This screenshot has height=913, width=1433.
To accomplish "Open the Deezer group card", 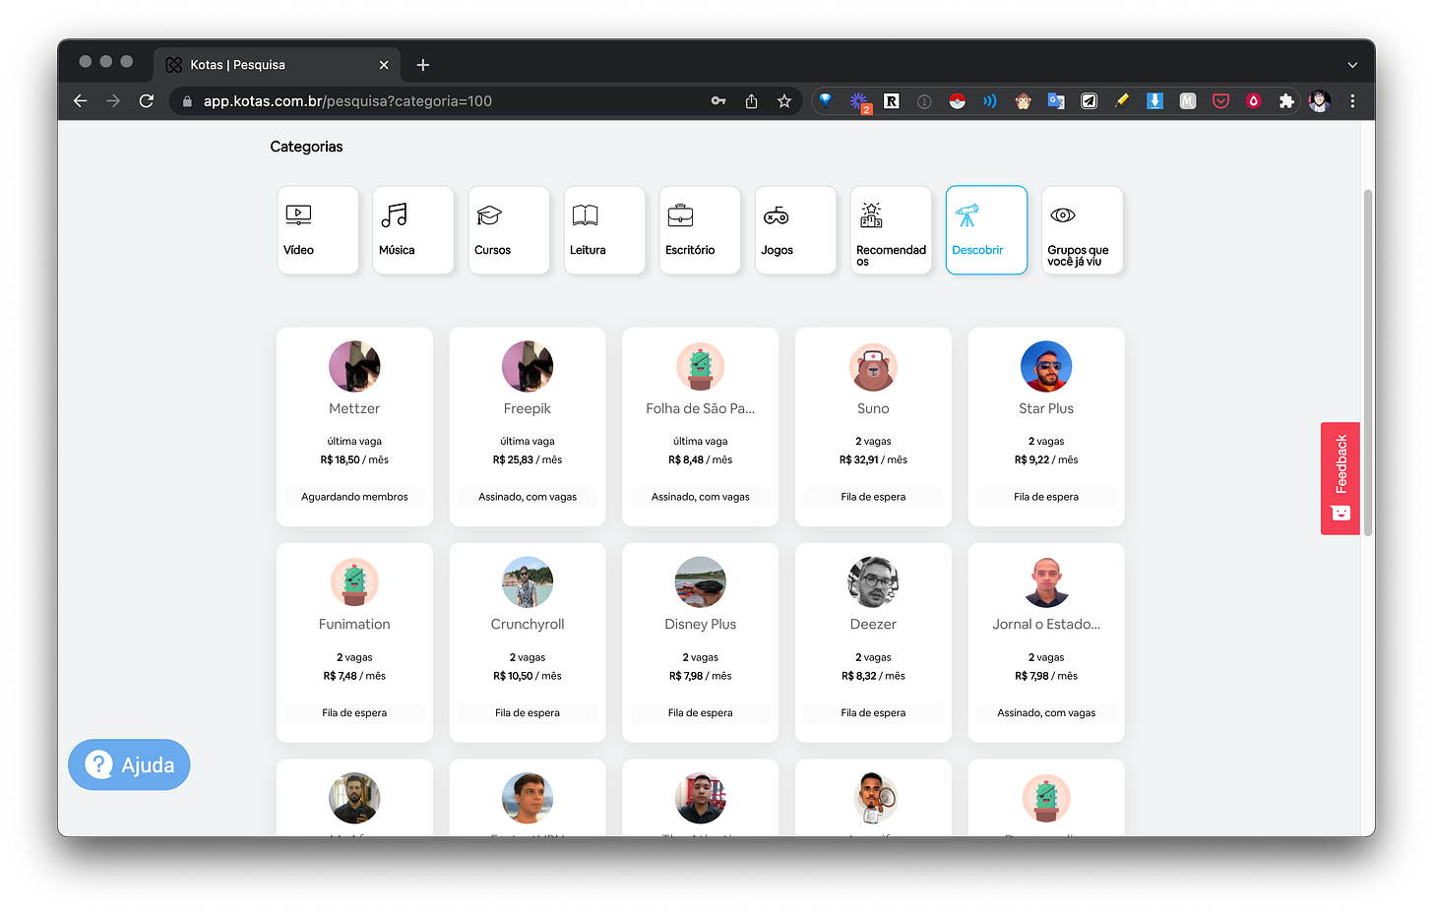I will coord(873,642).
